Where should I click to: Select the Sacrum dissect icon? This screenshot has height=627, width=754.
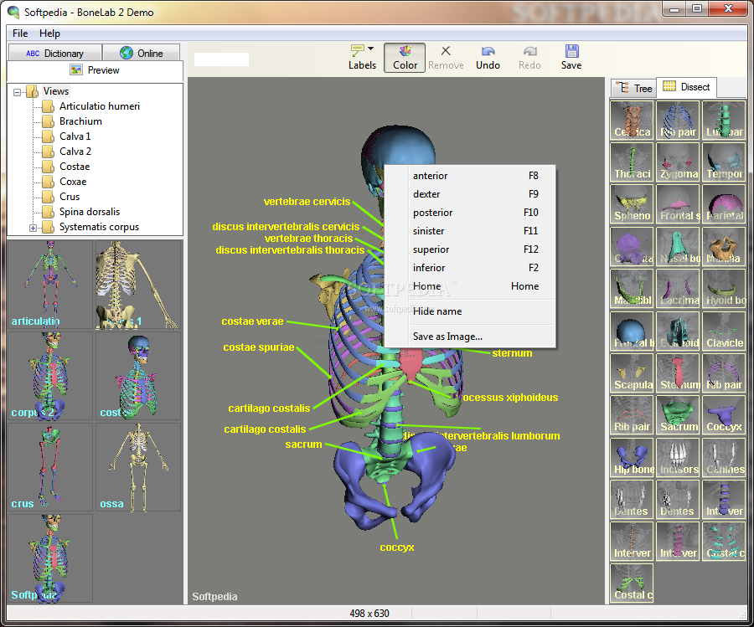pos(678,415)
